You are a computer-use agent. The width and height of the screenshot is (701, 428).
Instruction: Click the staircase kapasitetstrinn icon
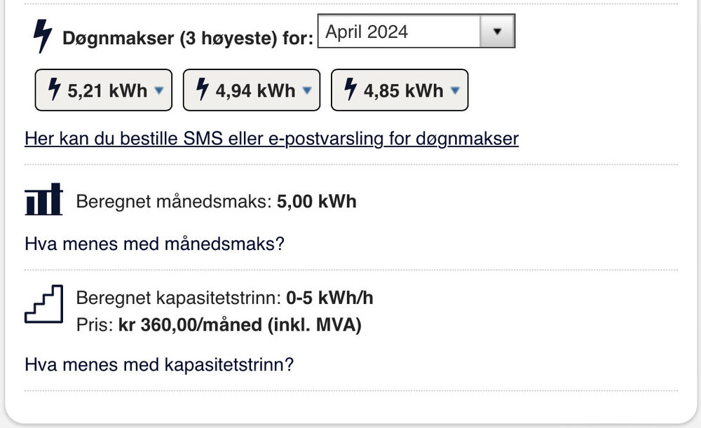(43, 304)
